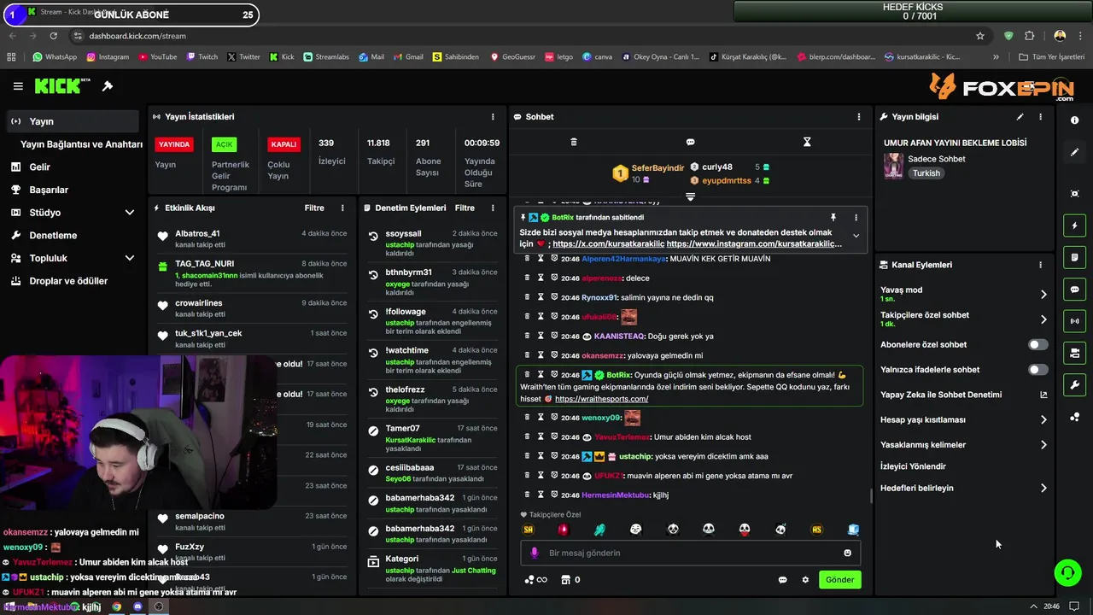Click the screen capture icon in right sidebar

point(1074,194)
